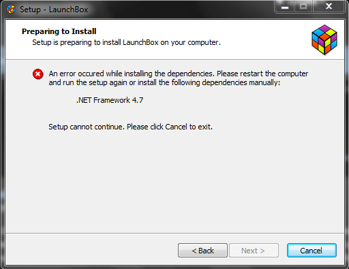Click the "and run the setup again" message line
The image size is (349, 269).
click(164, 82)
